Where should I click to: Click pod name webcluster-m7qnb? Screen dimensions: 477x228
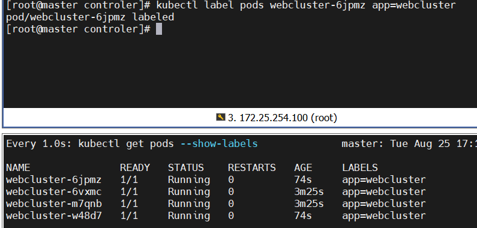pos(54,203)
